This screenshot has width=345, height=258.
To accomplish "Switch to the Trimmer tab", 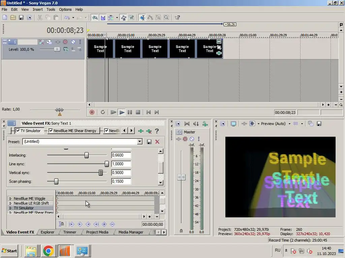I will [70, 232].
